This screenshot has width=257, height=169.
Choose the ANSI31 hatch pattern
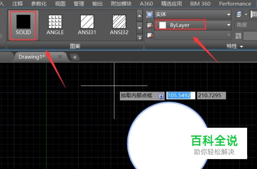(87, 25)
